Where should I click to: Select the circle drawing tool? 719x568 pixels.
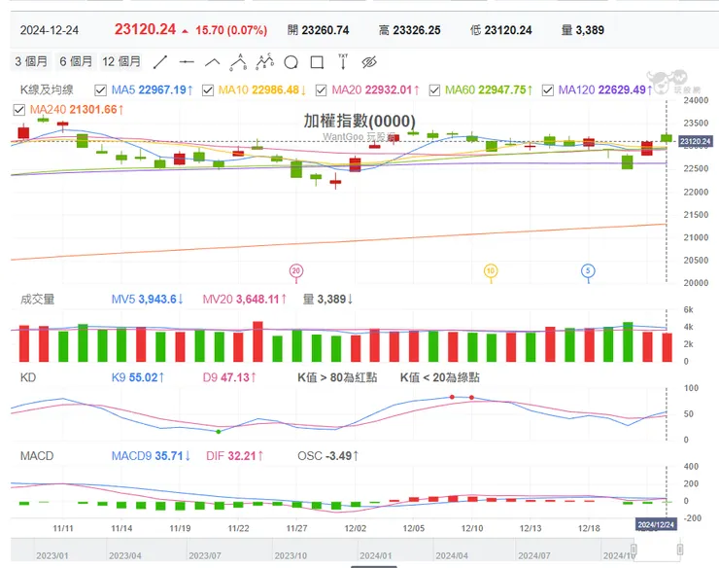pos(291,62)
